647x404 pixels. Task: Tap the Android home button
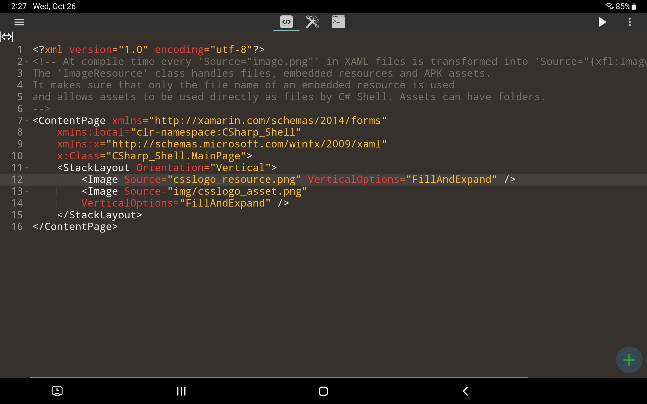click(x=323, y=391)
